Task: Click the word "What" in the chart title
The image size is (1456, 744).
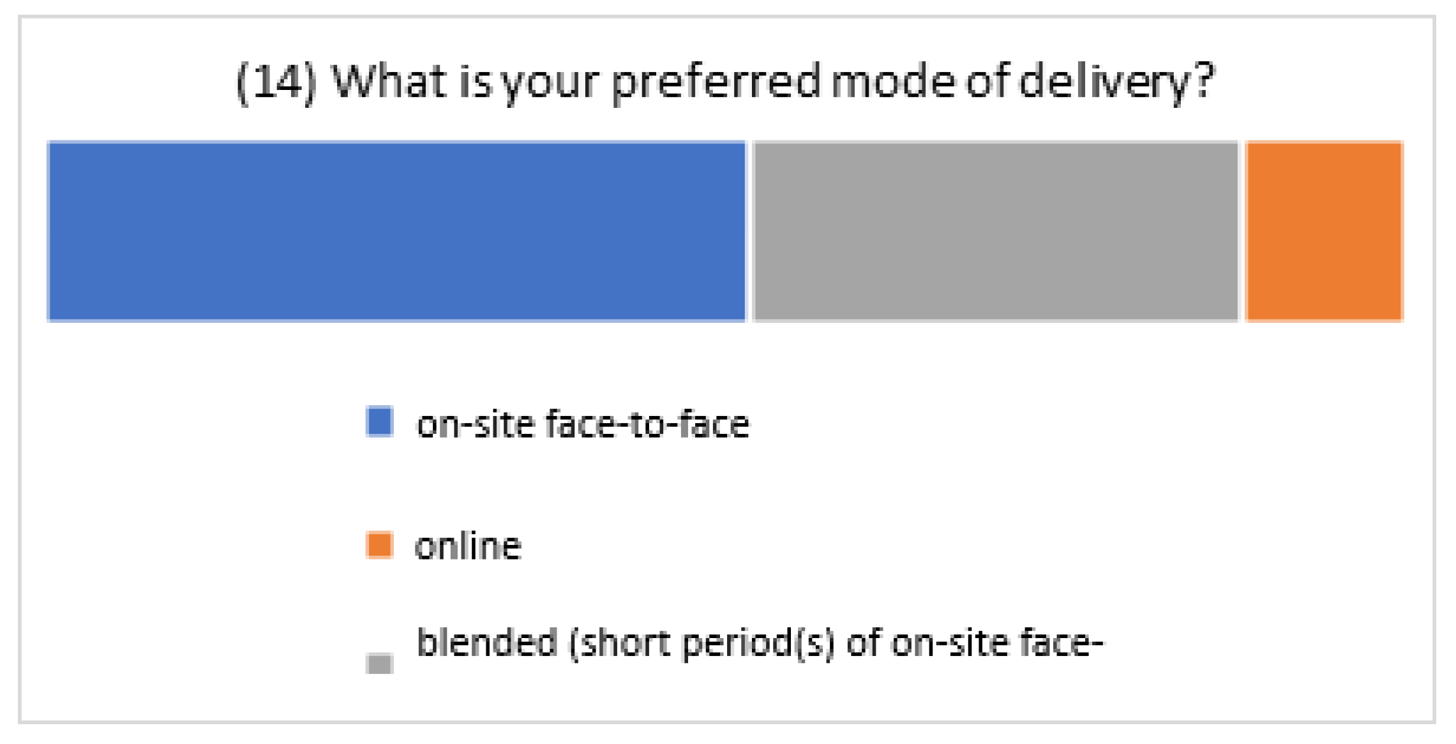Action: coord(389,82)
